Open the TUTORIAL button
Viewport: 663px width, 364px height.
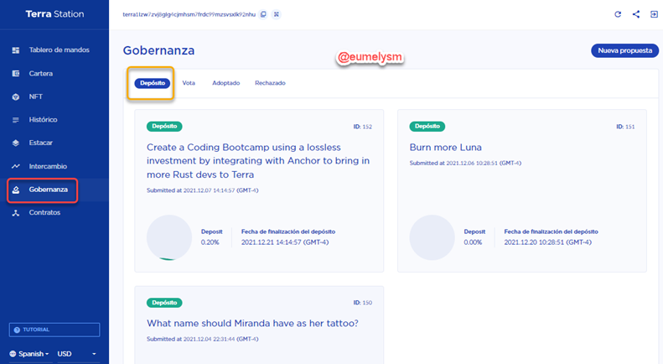click(54, 330)
